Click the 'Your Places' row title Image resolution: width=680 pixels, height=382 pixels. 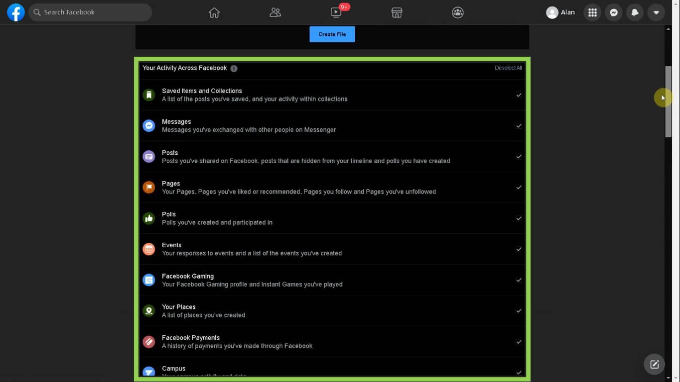tap(179, 307)
